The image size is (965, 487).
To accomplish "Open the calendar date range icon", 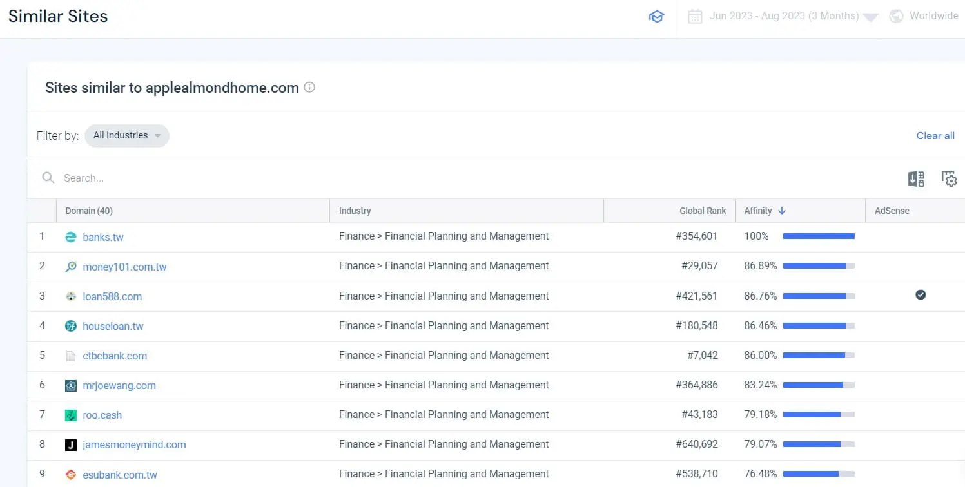I will point(695,16).
